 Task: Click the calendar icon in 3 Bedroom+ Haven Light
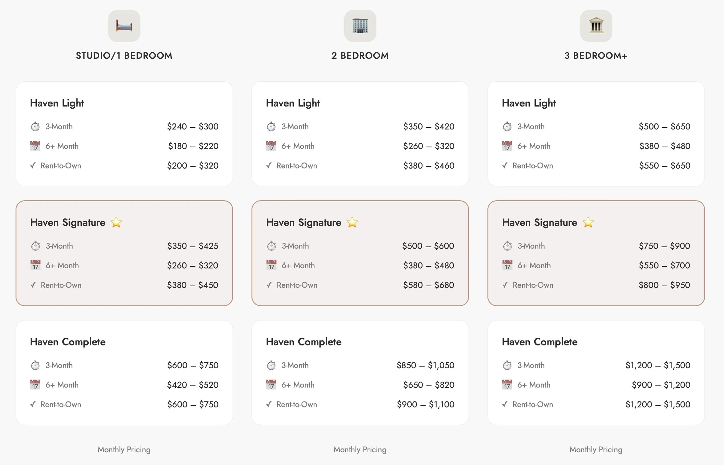tap(507, 146)
